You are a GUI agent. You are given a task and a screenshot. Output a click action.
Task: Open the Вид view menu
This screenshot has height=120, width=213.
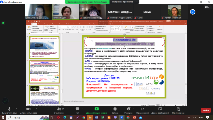coord(208,7)
